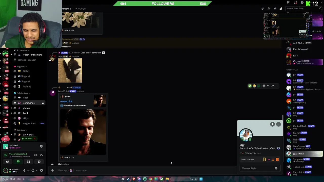Open User Settings gear icon

42,170
